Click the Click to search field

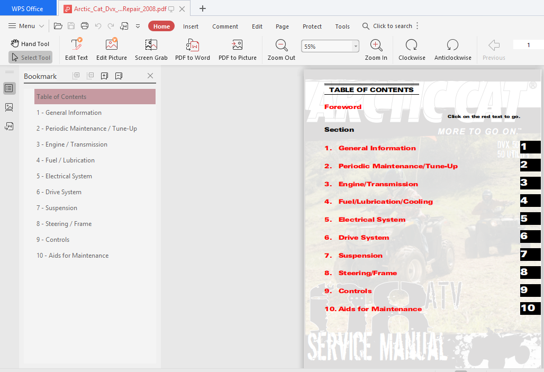pyautogui.click(x=387, y=26)
